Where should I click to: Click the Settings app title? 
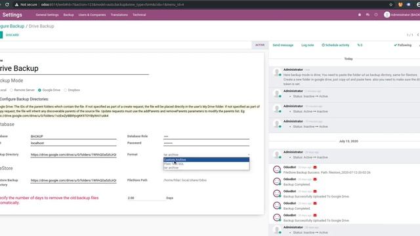(x=12, y=14)
